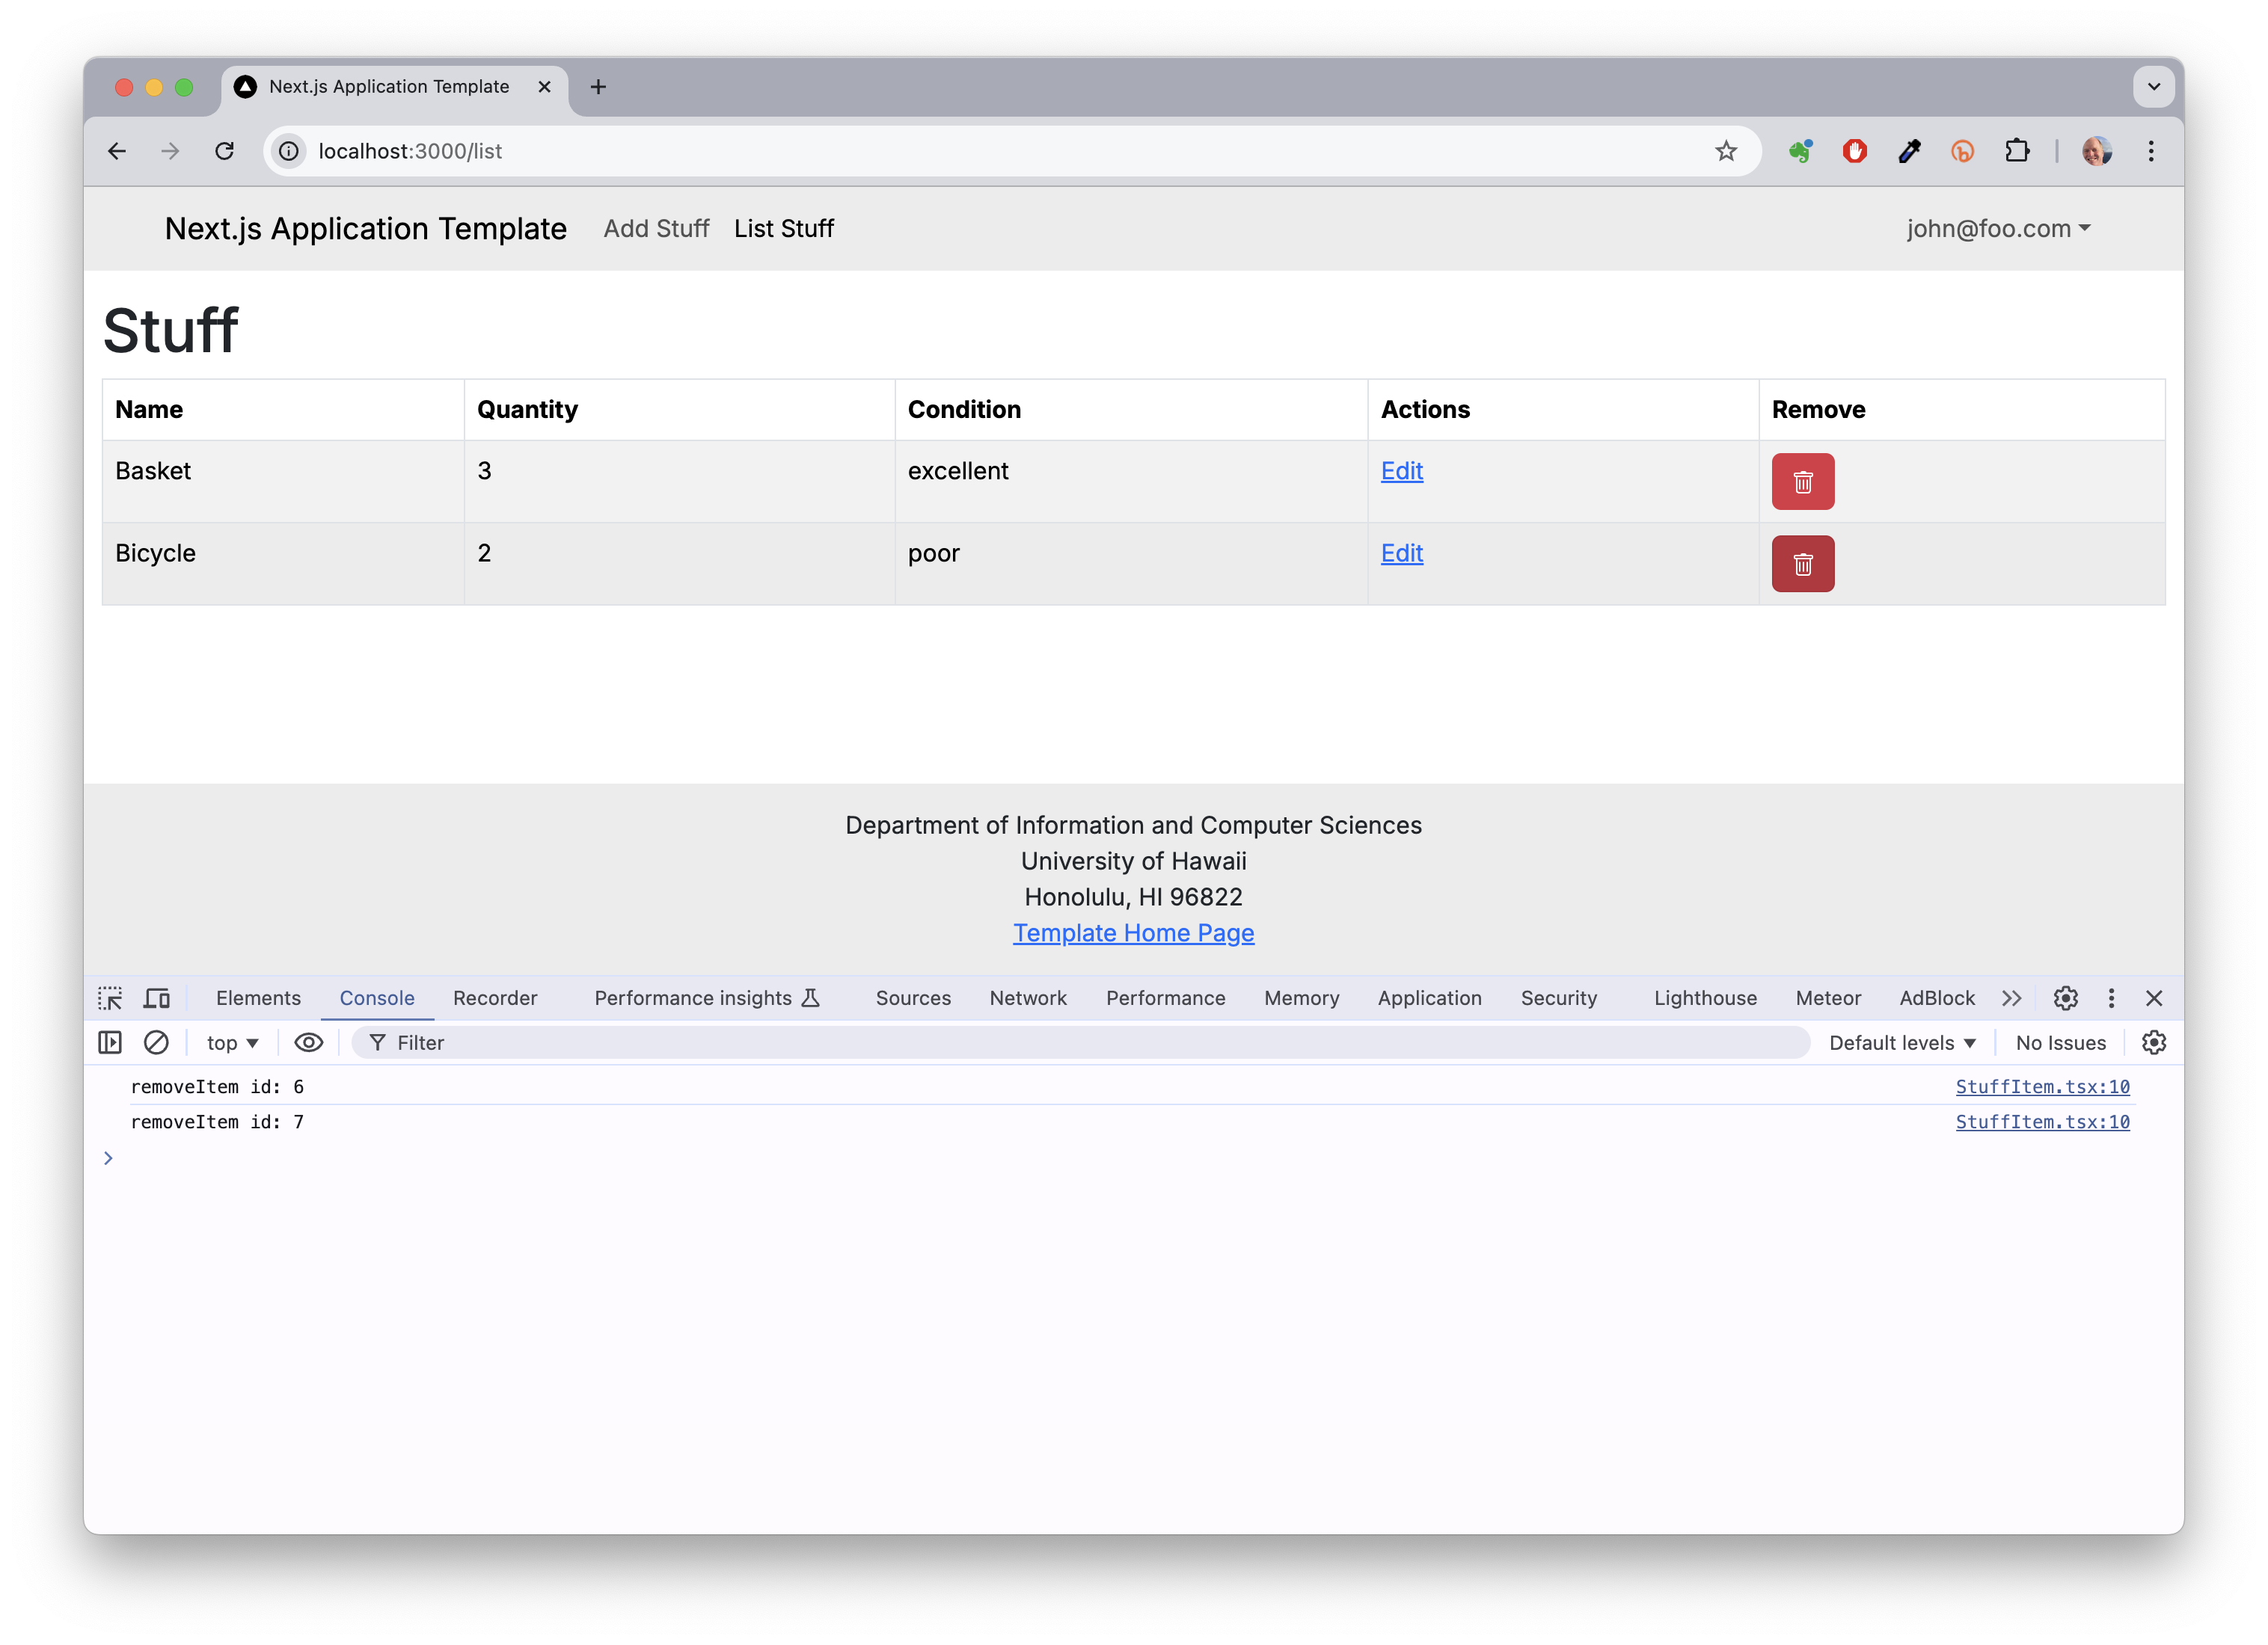
Task: Open the Template Home Page link
Action: point(1133,932)
